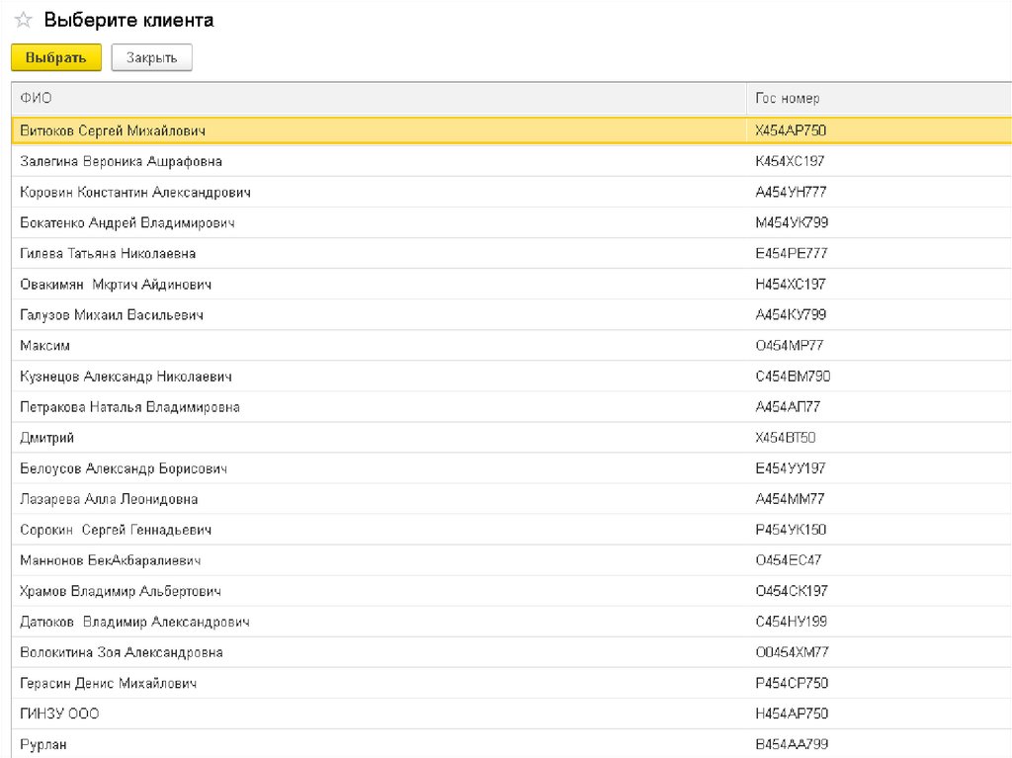Sort by the ФИО column header
The width and height of the screenshot is (1012, 758).
point(37,98)
